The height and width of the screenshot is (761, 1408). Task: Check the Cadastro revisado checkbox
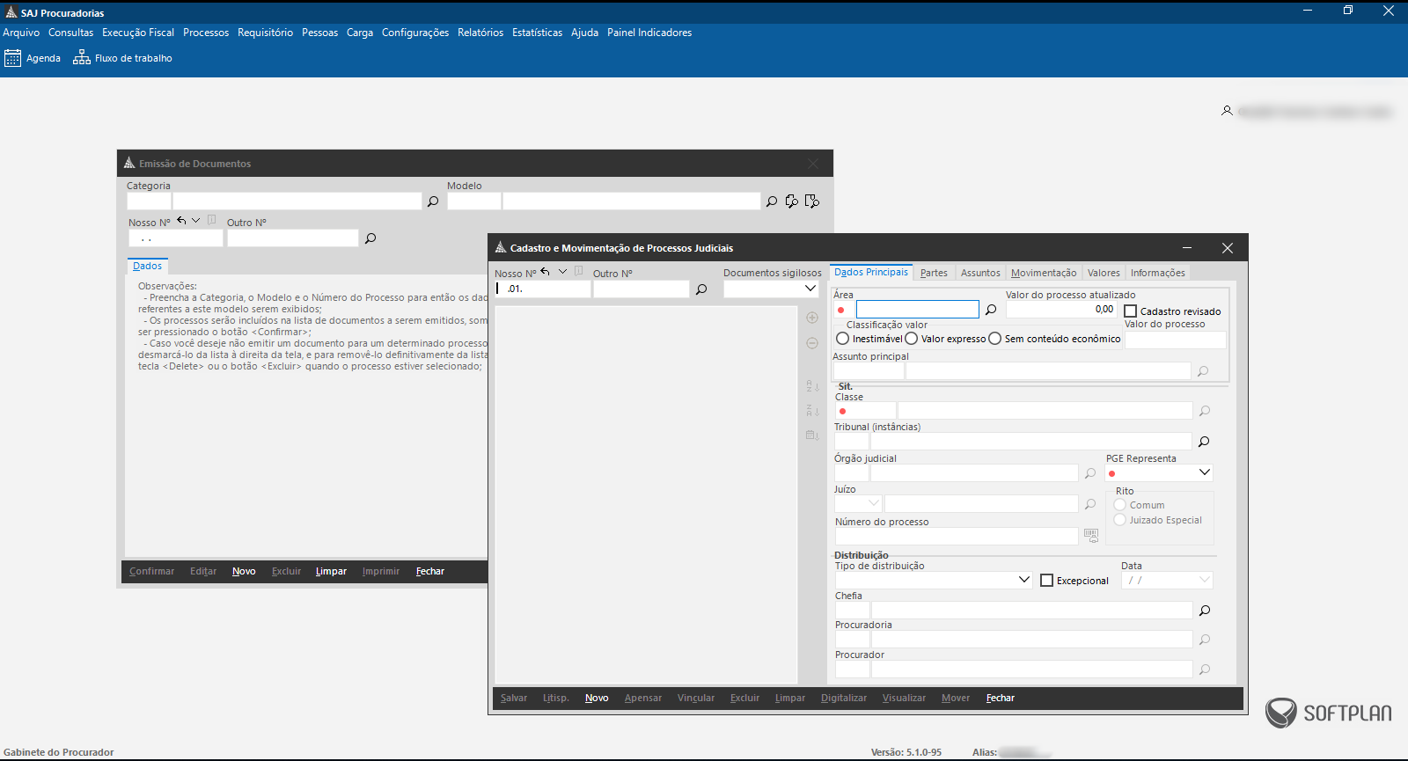(1131, 311)
